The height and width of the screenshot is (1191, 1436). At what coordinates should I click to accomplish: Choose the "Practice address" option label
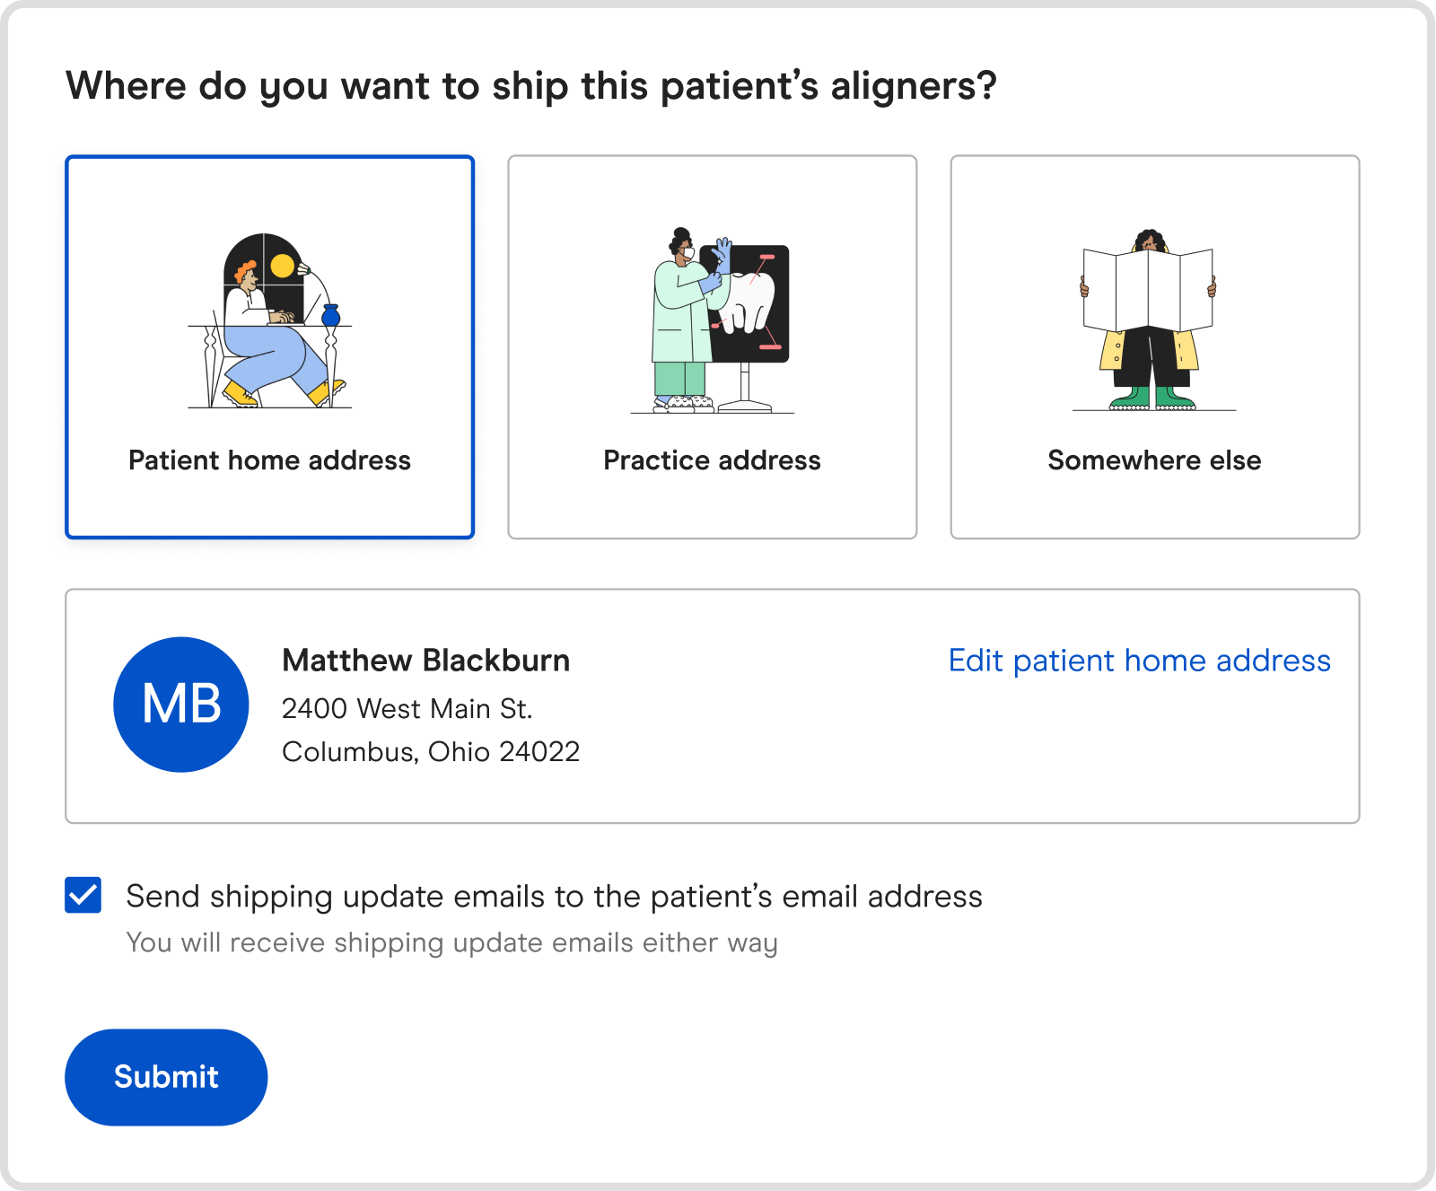pos(712,460)
